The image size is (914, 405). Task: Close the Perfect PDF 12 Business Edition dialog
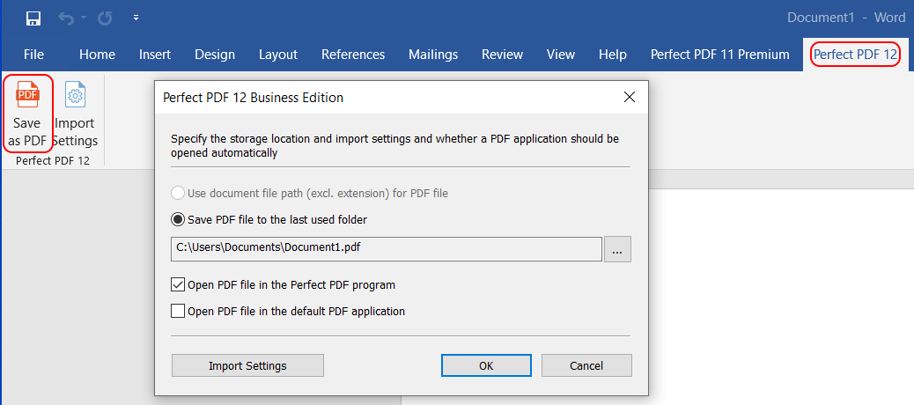(630, 98)
